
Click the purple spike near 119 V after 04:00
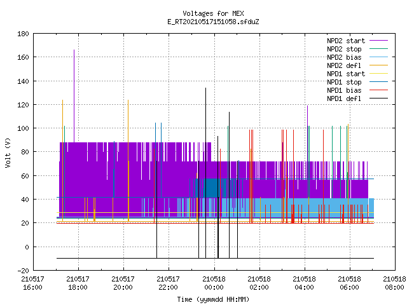pos(308,133)
